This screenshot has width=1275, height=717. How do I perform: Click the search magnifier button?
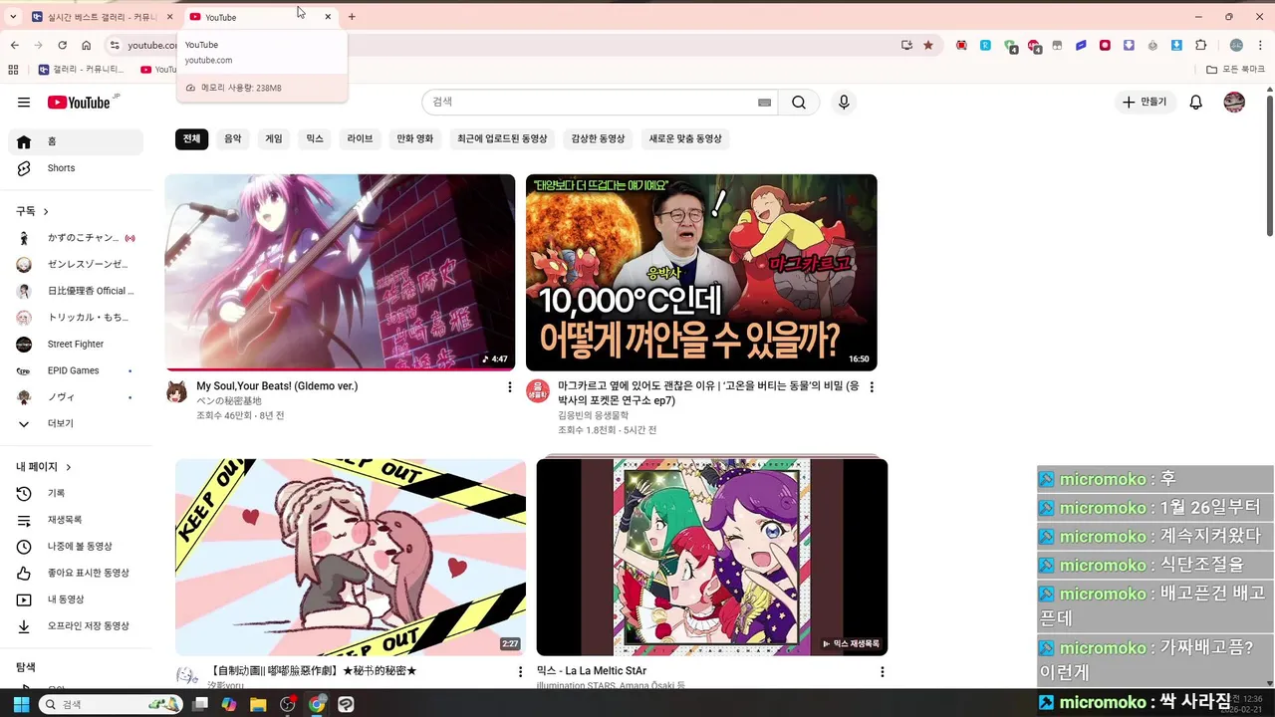[799, 103]
